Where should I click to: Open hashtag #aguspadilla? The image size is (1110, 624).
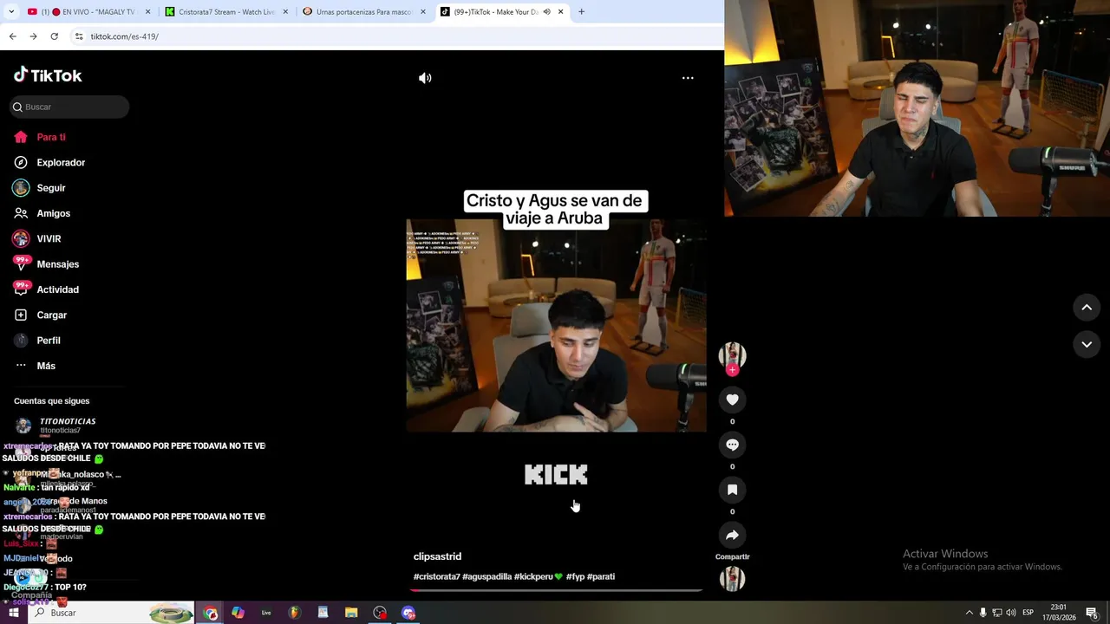click(486, 576)
